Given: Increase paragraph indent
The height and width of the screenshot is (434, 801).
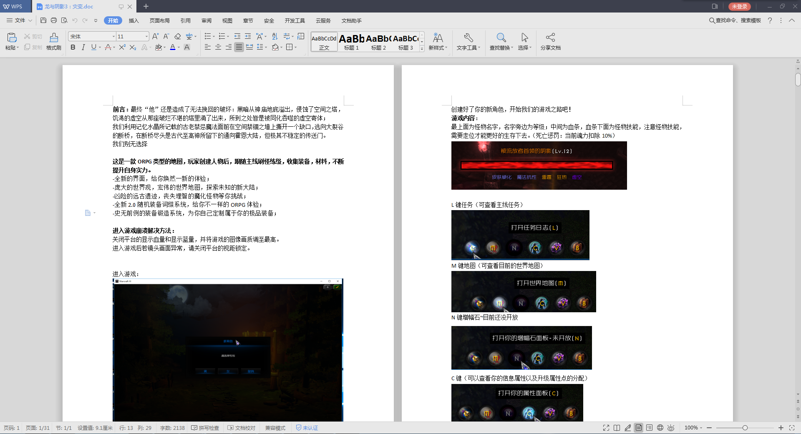Looking at the screenshot, I should [248, 36].
